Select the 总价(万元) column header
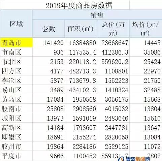The image size is (162, 161). [113, 29]
